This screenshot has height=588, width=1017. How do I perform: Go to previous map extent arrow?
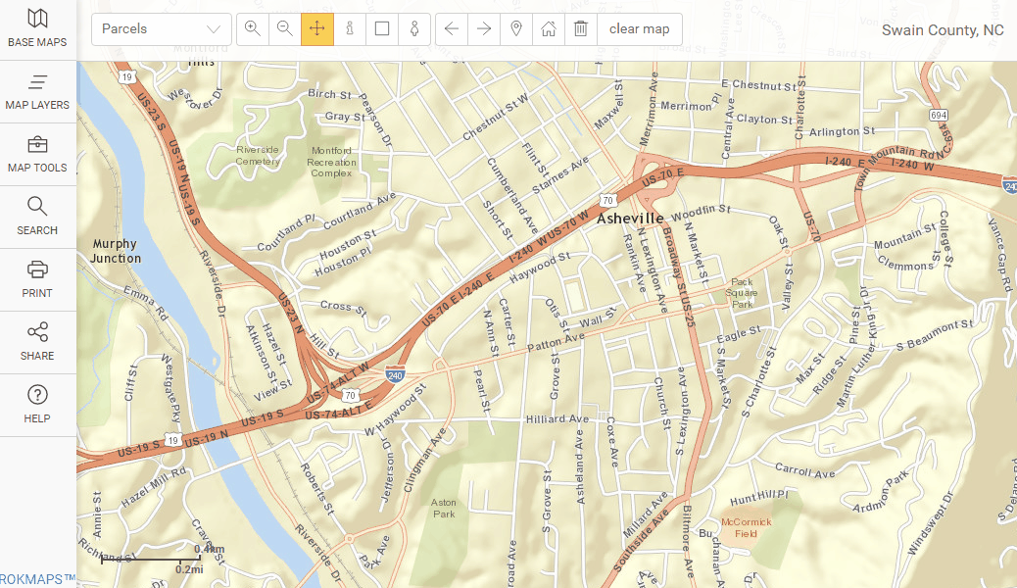coord(452,28)
